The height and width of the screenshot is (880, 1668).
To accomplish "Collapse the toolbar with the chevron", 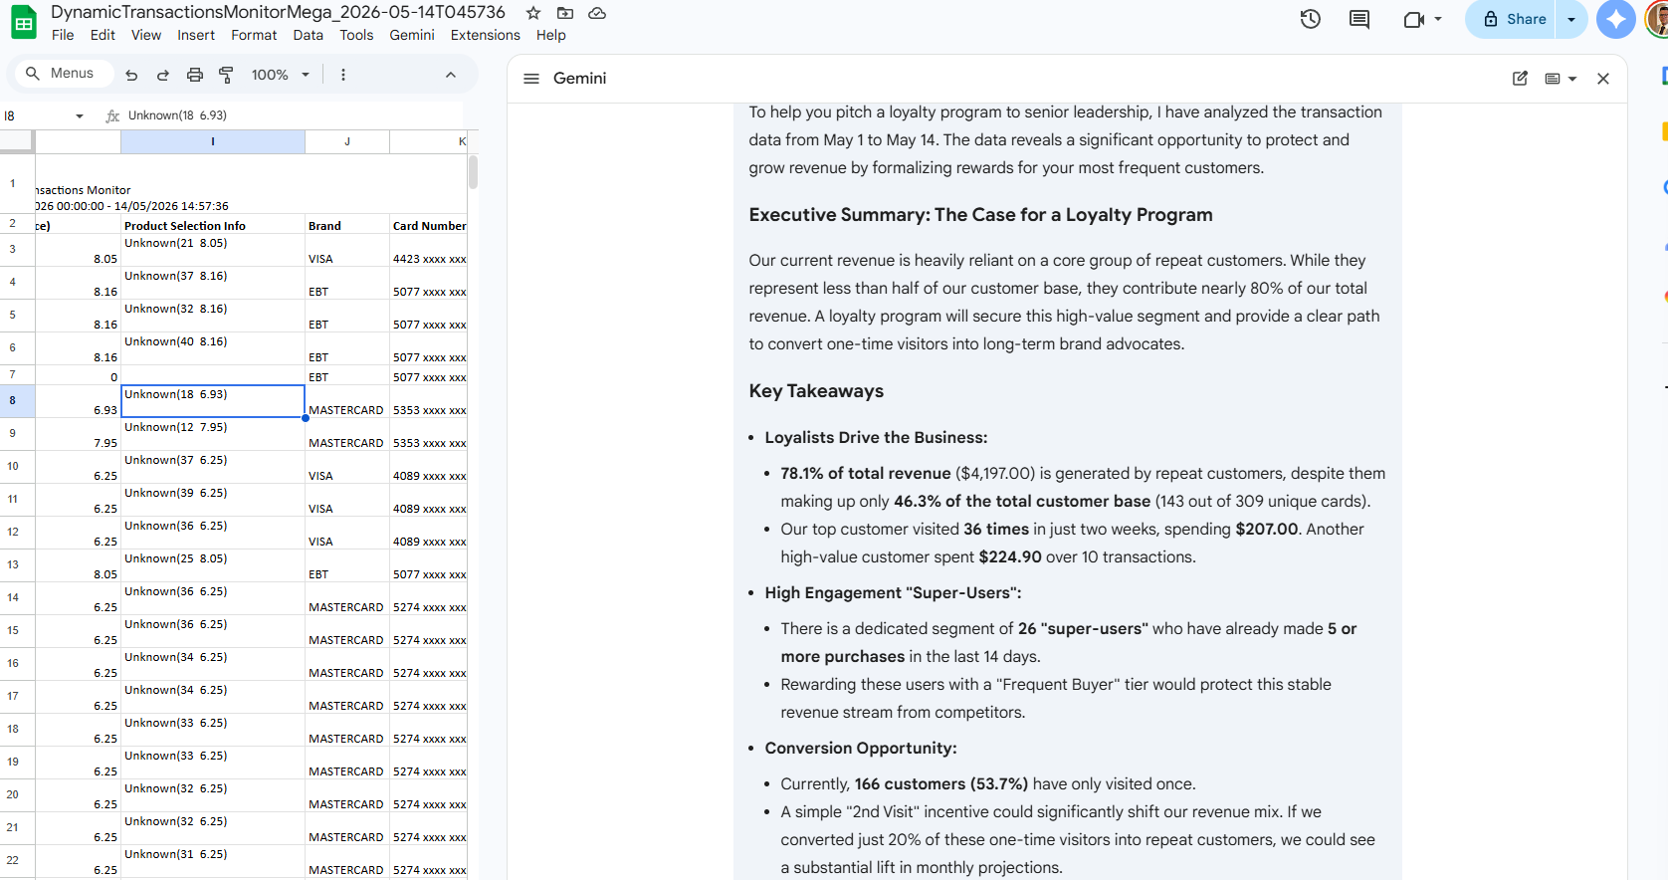I will (x=451, y=75).
